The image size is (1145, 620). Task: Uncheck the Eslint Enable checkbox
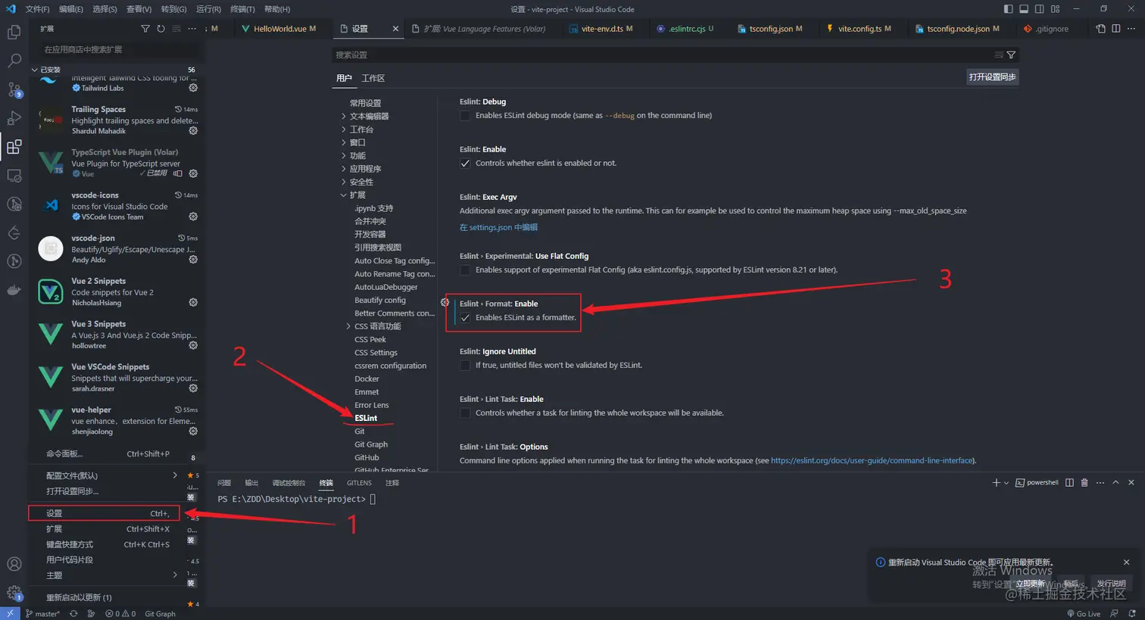(465, 164)
